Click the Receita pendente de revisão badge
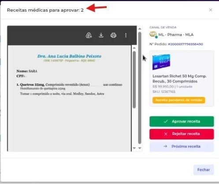This screenshot has height=184, width=219. pyautogui.click(x=178, y=100)
